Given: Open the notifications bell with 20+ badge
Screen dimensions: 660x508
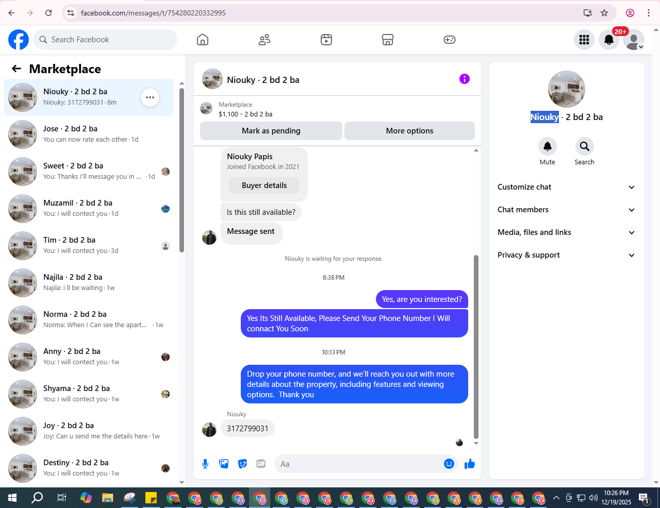Looking at the screenshot, I should [609, 40].
